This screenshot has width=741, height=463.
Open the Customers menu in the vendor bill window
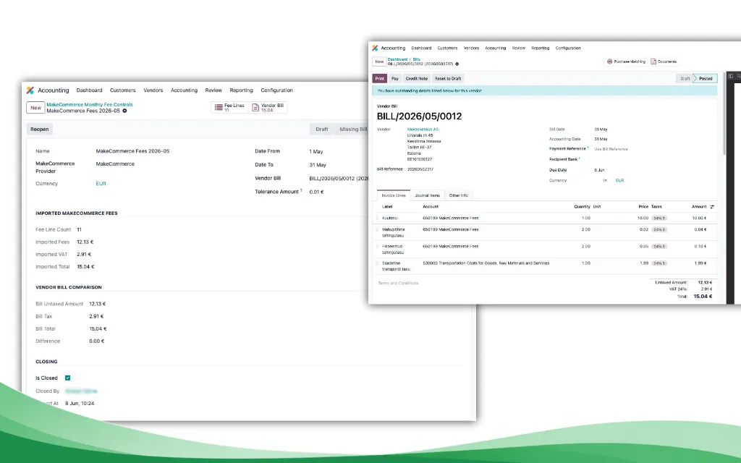click(447, 48)
